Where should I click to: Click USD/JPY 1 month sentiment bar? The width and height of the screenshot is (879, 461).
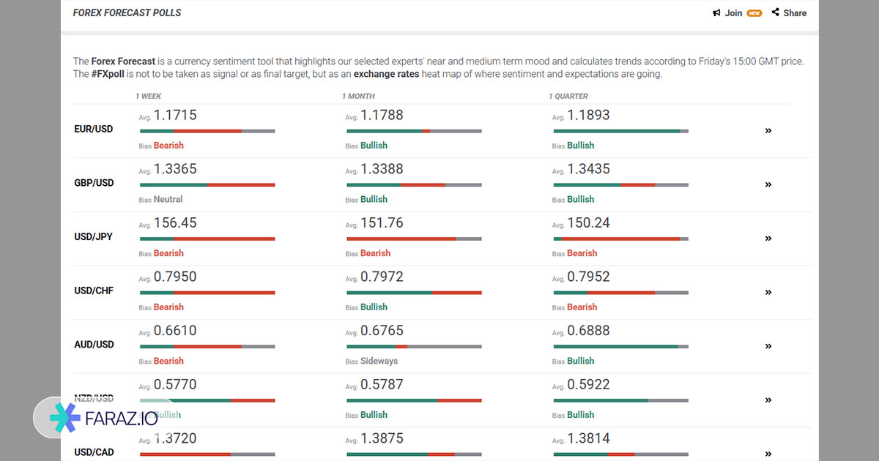pyautogui.click(x=414, y=239)
